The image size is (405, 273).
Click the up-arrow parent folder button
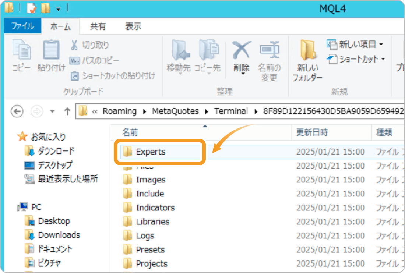coord(67,111)
